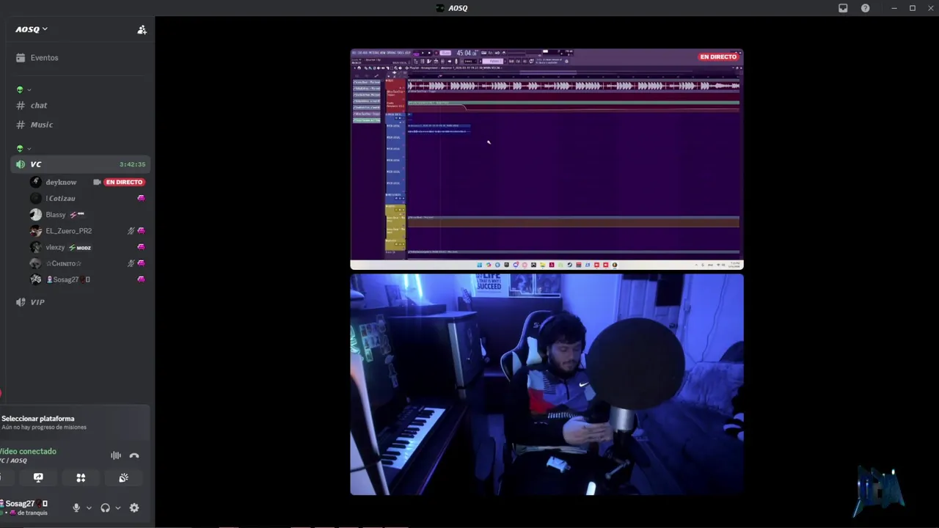
Task: Focus the deyknow screen share stream tile
Action: 547,159
